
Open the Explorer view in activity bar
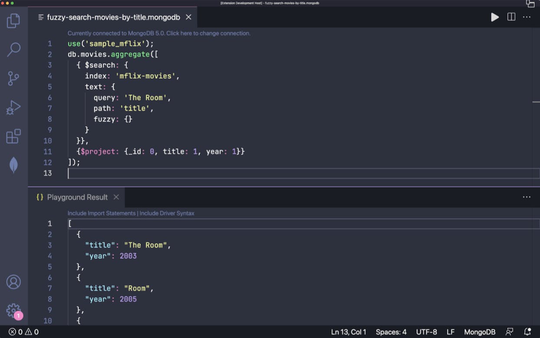click(x=13, y=20)
